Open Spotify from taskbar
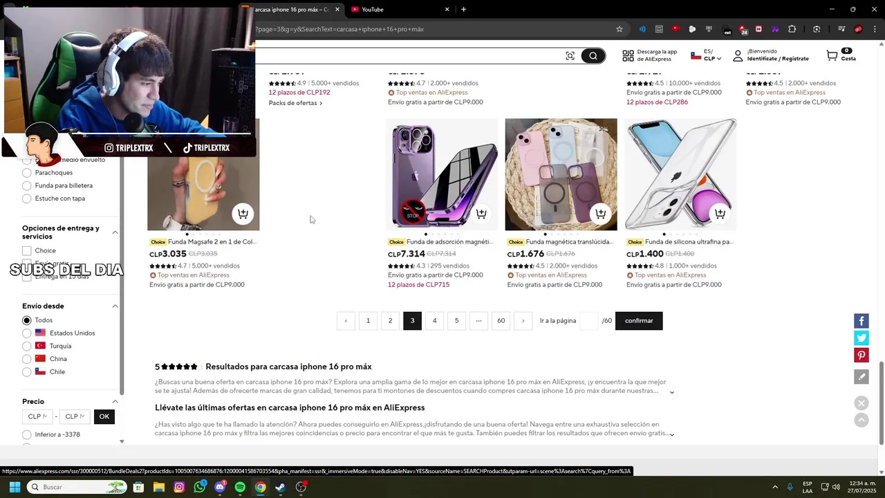Image resolution: width=885 pixels, height=498 pixels. 240,487
